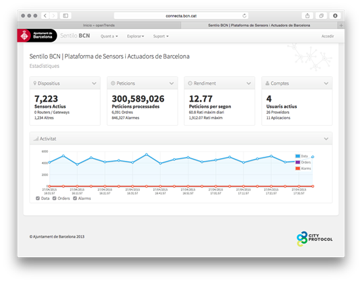Click the Sentilo BCN brand link
This screenshot has width=362, height=282.
pyautogui.click(x=75, y=36)
